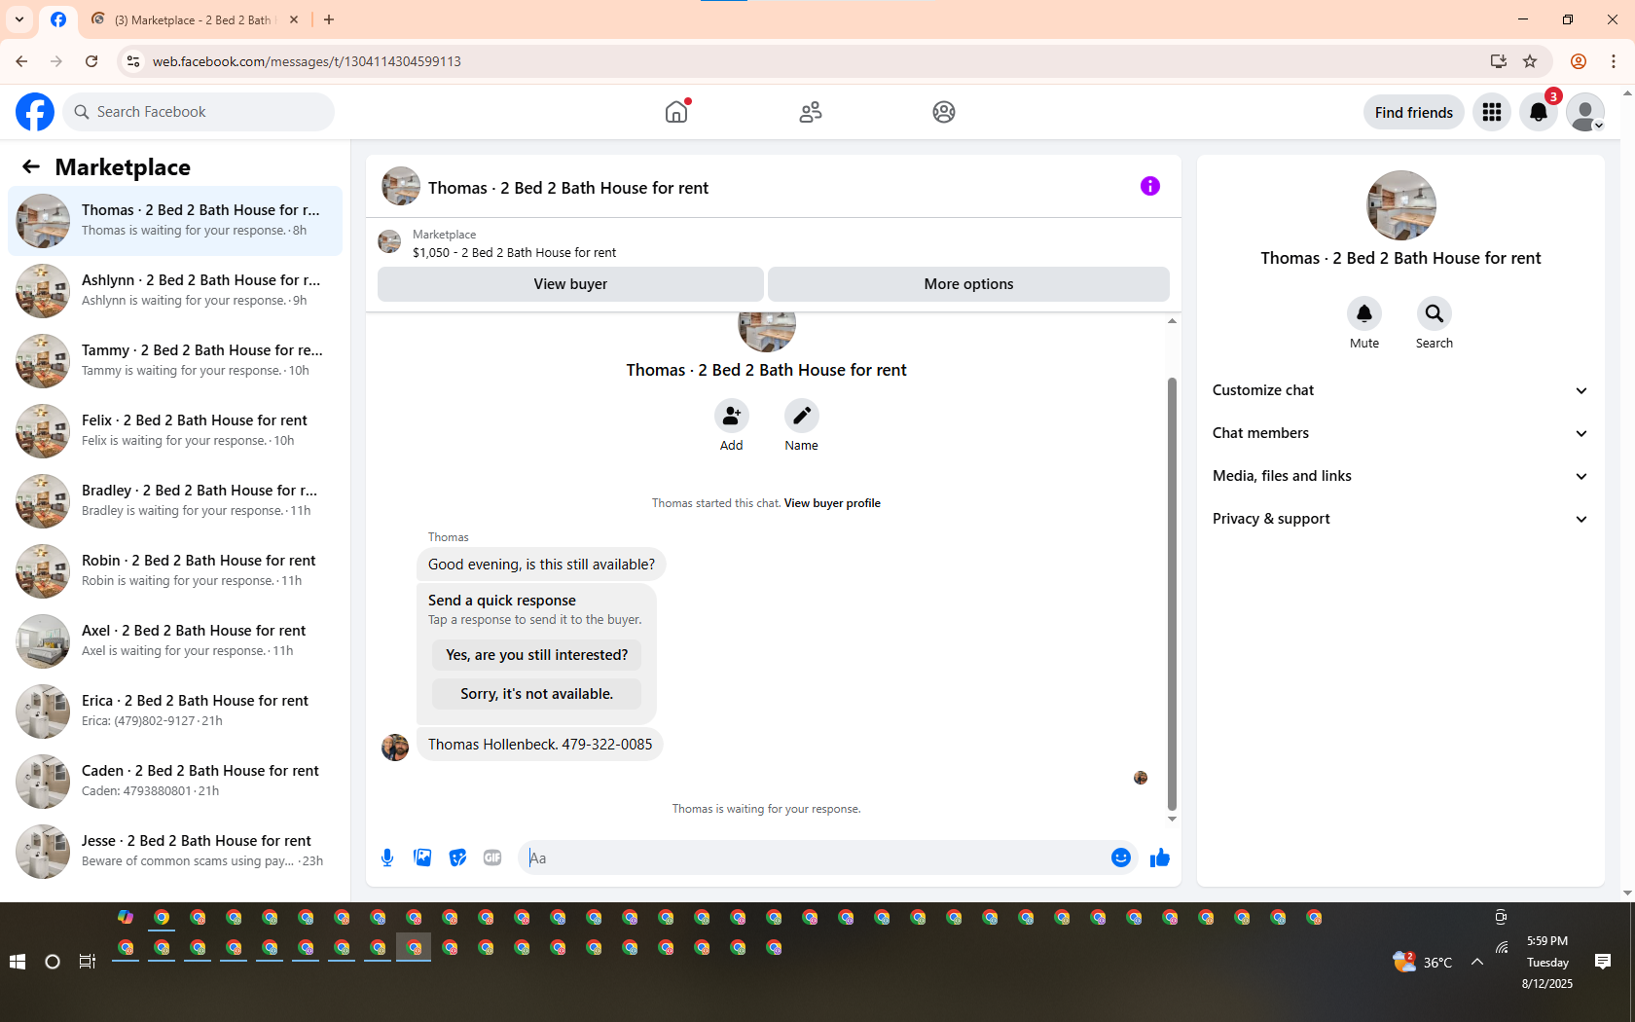Screen dimensions: 1635x1022
Task: Open the Friends icon in top navigation
Action: pyautogui.click(x=811, y=112)
